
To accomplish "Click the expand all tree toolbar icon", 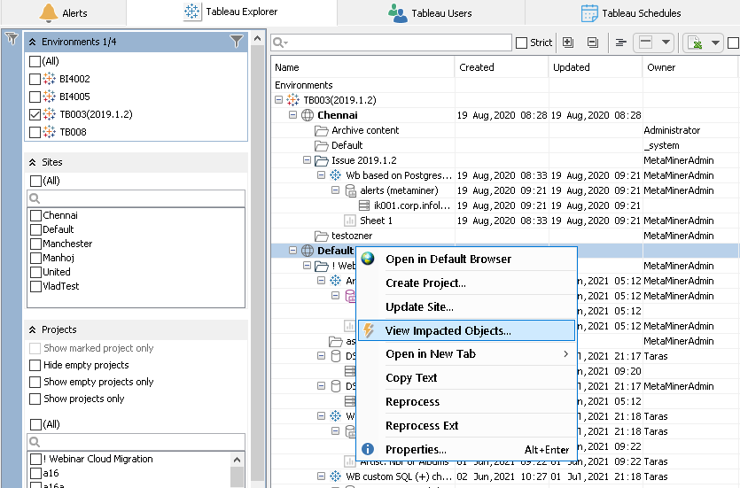I will (568, 43).
